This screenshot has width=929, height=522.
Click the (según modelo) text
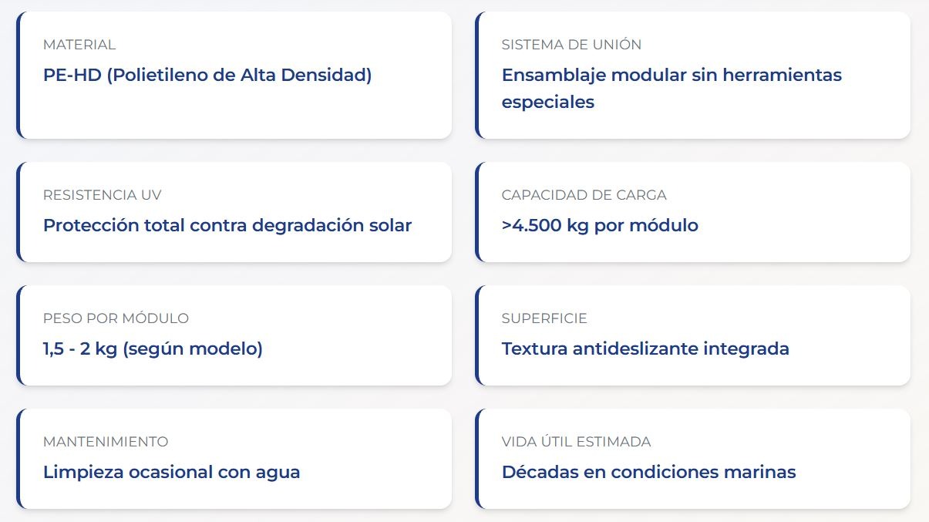tap(193, 349)
